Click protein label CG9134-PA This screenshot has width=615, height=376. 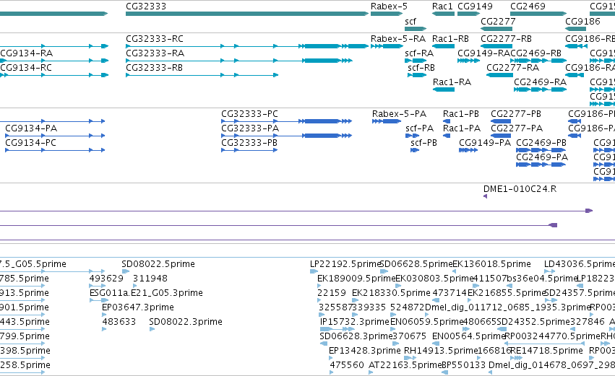31,128
